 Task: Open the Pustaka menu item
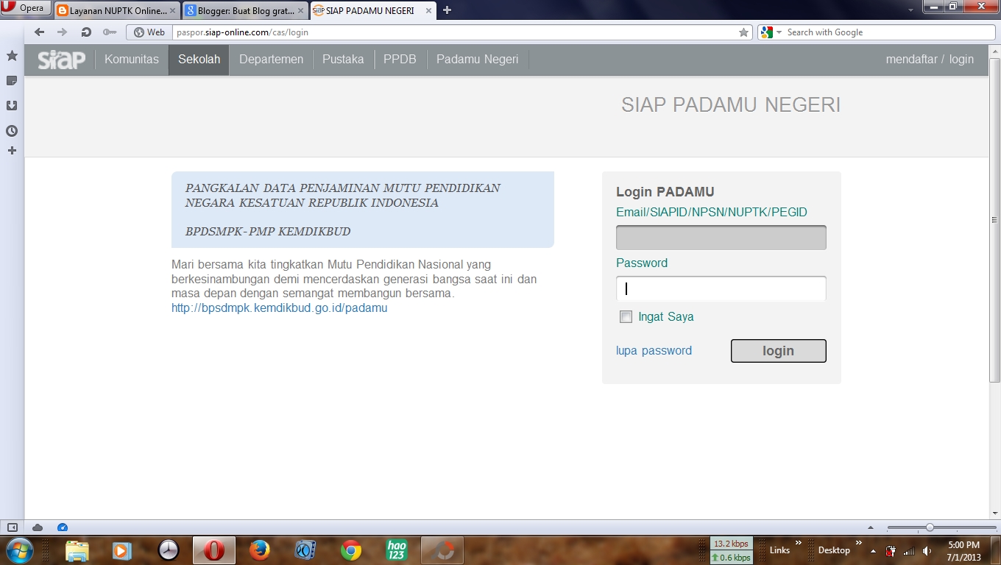pos(343,60)
